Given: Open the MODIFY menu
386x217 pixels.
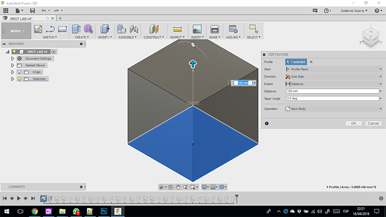Looking at the screenshot, I should coord(105,37).
